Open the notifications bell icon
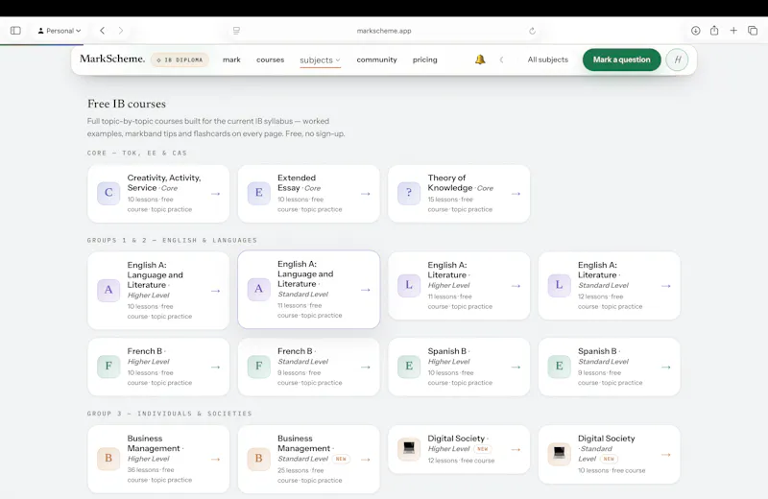768x499 pixels. (x=480, y=59)
